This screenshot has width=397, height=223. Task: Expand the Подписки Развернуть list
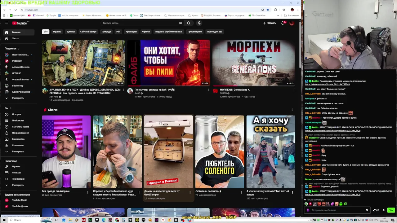(x=19, y=98)
